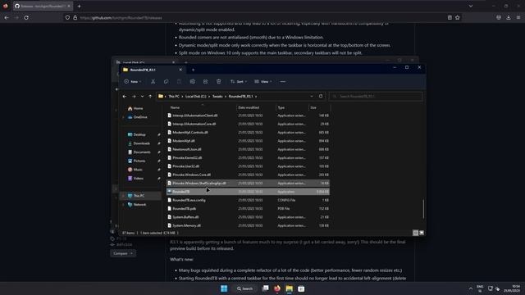Expand the Network tree node arrow

[123, 204]
